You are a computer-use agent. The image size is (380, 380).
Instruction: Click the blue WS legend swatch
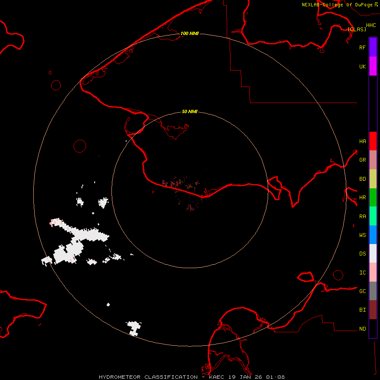[373, 235]
